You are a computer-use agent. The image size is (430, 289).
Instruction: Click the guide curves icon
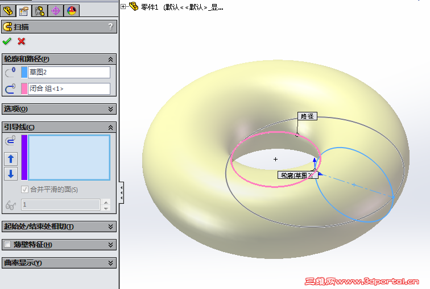click(x=10, y=140)
